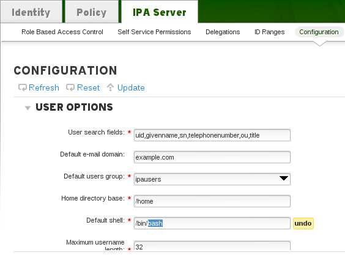Viewport: 345px width, 266px height.
Task: Click the User search fields input
Action: (x=212, y=135)
